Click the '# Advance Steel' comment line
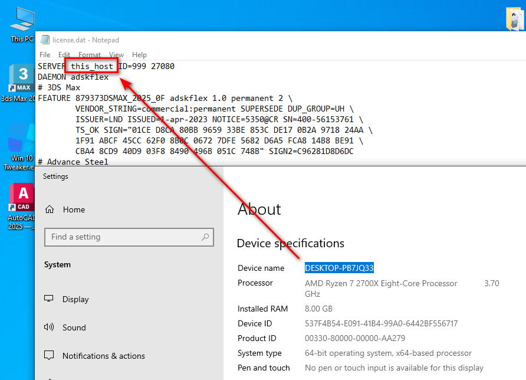The image size is (526, 380). point(73,162)
